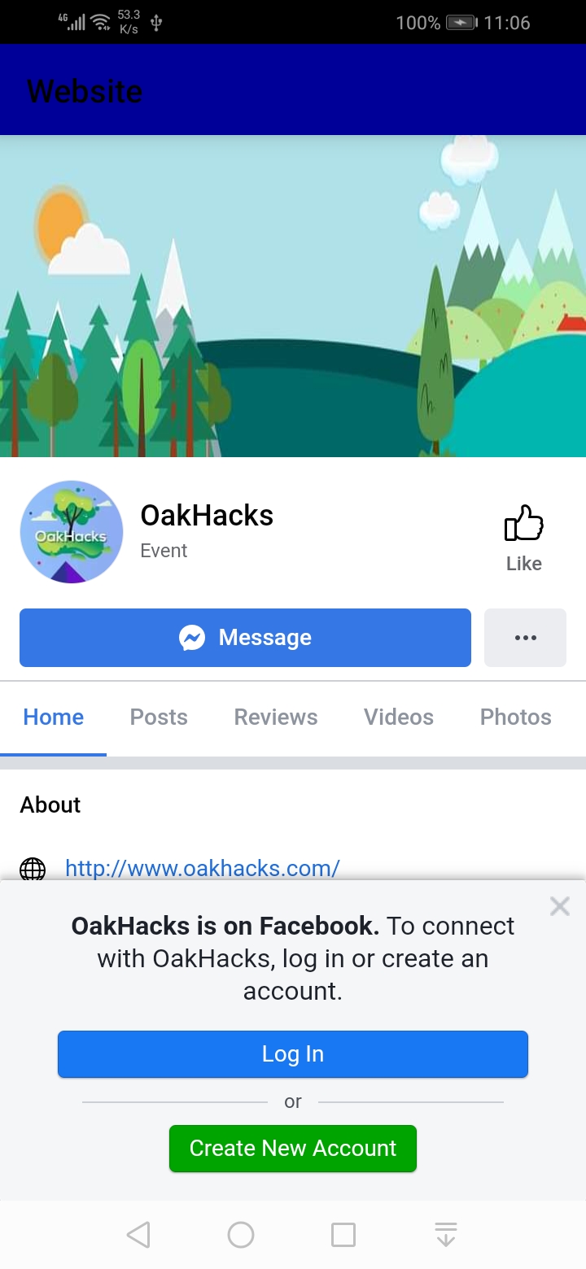Tap the Website title in header

coord(85,91)
